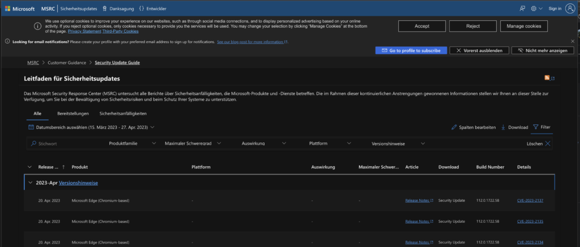Open Danksagung in top navigation
Image resolution: width=580 pixels, height=247 pixels.
[118, 8]
